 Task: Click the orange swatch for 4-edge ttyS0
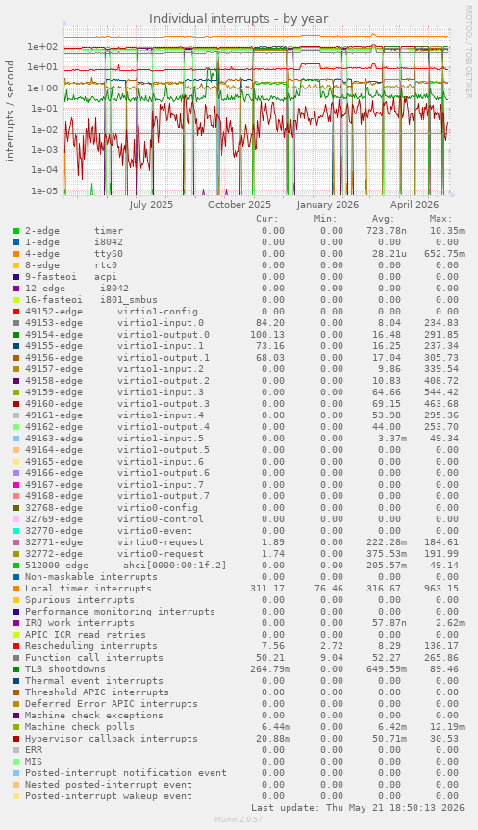point(16,254)
